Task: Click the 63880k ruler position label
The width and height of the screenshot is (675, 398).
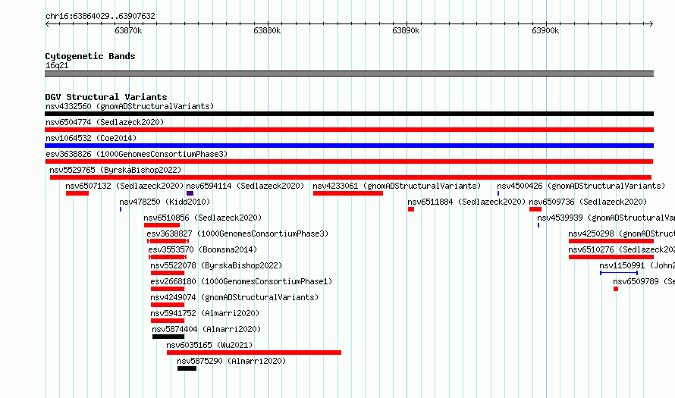Action: click(x=267, y=30)
